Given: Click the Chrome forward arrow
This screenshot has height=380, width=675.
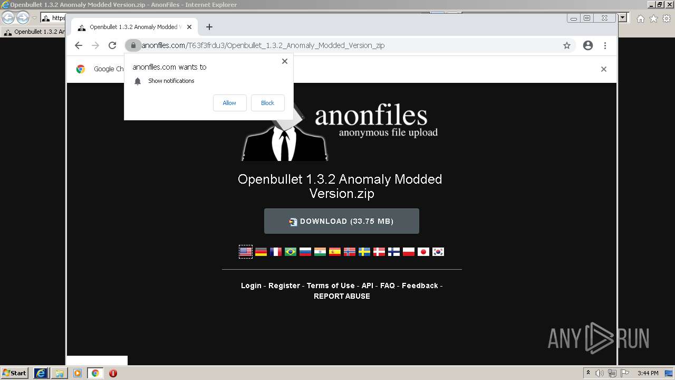Looking at the screenshot, I should (x=95, y=45).
